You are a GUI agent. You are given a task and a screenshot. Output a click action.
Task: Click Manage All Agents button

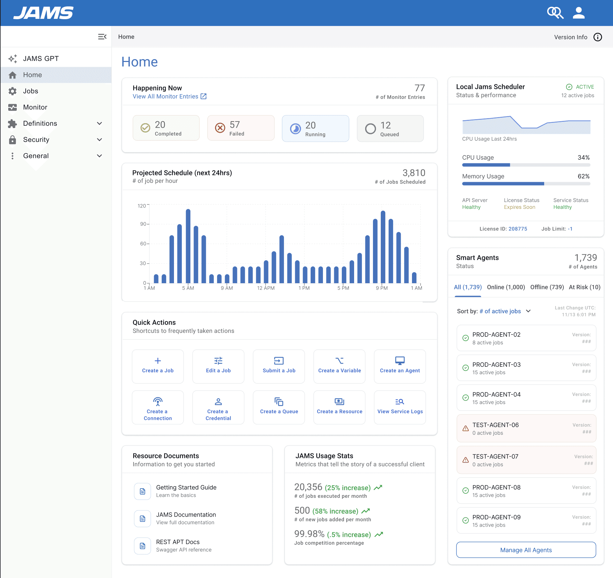click(526, 550)
